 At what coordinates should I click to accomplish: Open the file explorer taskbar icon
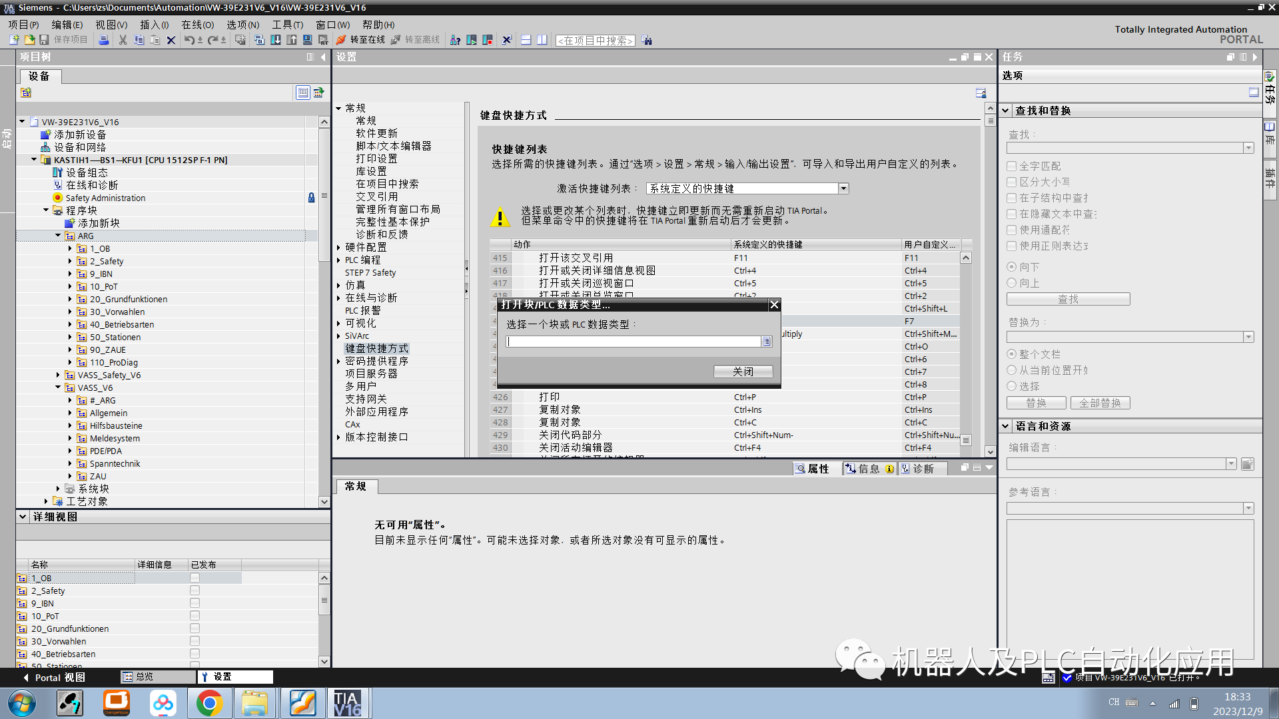click(x=254, y=703)
